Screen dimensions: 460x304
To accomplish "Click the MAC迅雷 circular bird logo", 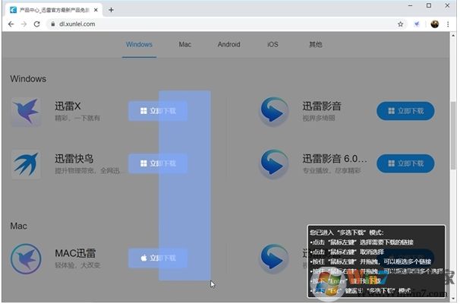I will click(x=26, y=258).
